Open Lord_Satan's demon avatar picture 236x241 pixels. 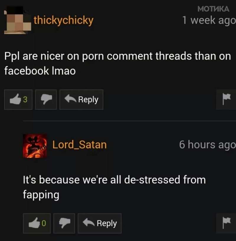pos(35,146)
